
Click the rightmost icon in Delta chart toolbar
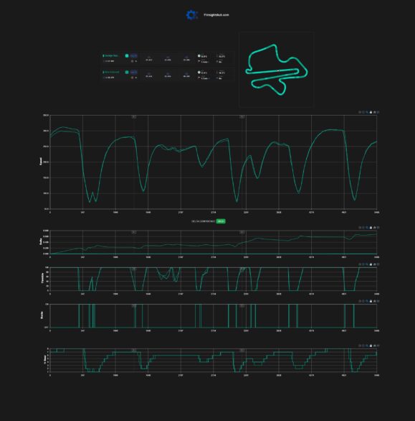click(x=378, y=228)
